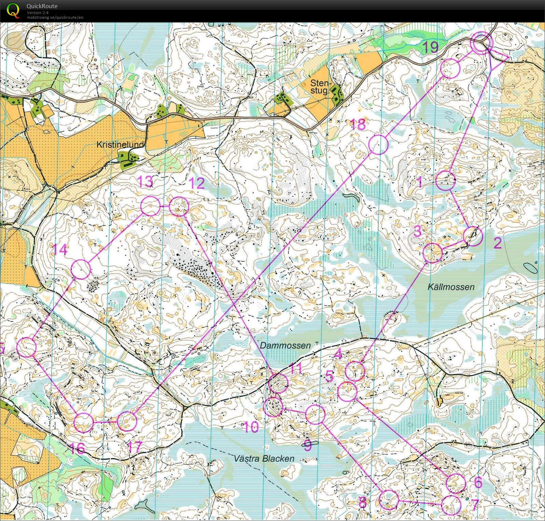Click the Stenstug. place name

click(x=321, y=87)
